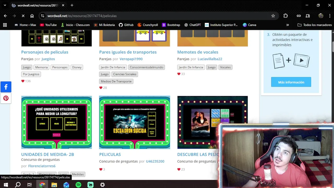This screenshot has width=334, height=188.
Task: Select the Medidas tag
Action: point(78,174)
